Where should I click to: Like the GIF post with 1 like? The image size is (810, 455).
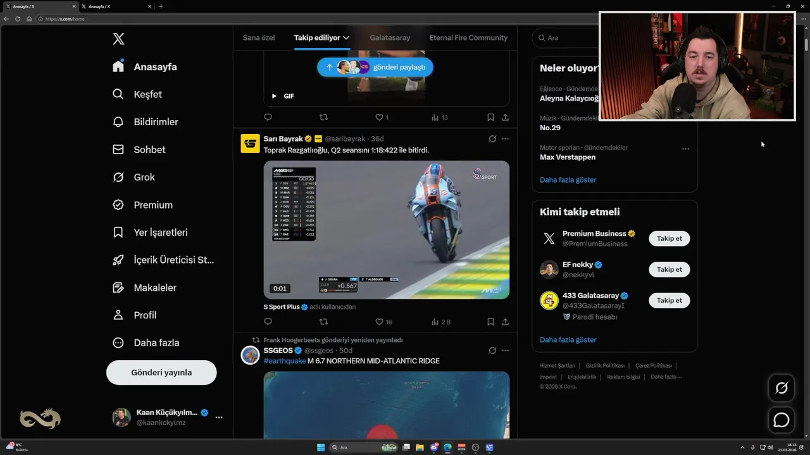click(x=382, y=117)
